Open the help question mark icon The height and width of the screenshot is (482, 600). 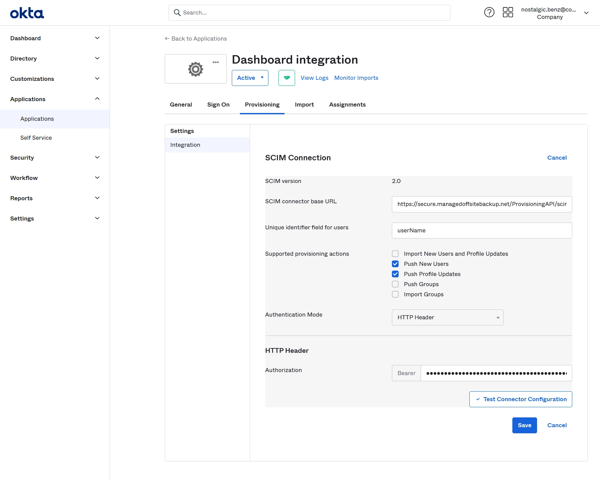[x=489, y=13]
